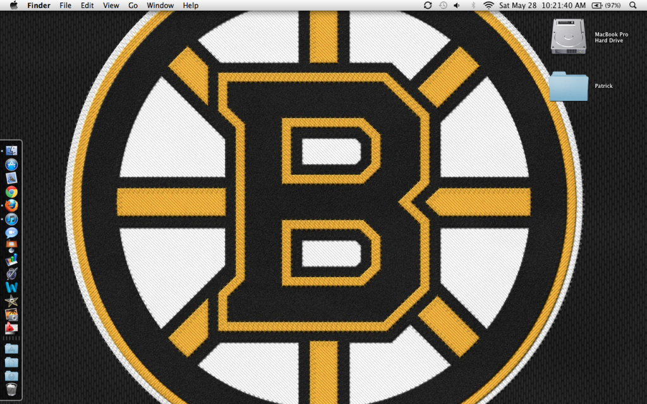Screen dimensions: 647x404
Task: Click the "Patrick" folder label
Action: (x=603, y=86)
